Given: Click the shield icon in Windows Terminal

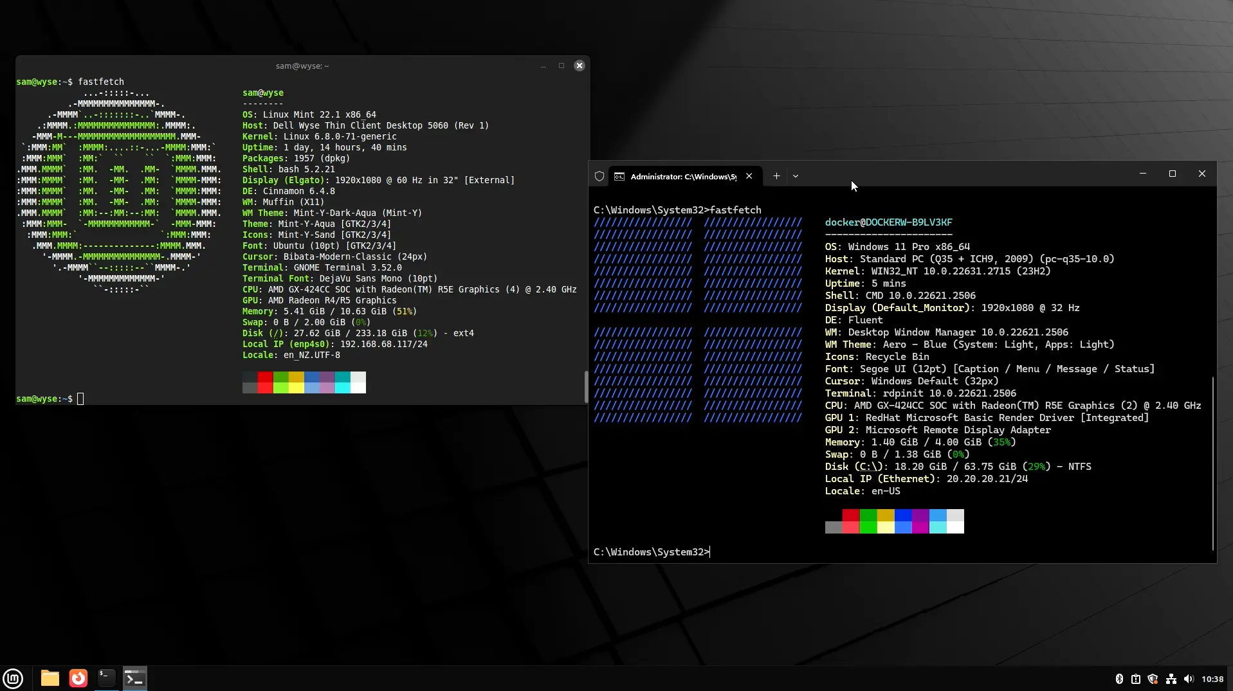Looking at the screenshot, I should [x=599, y=176].
